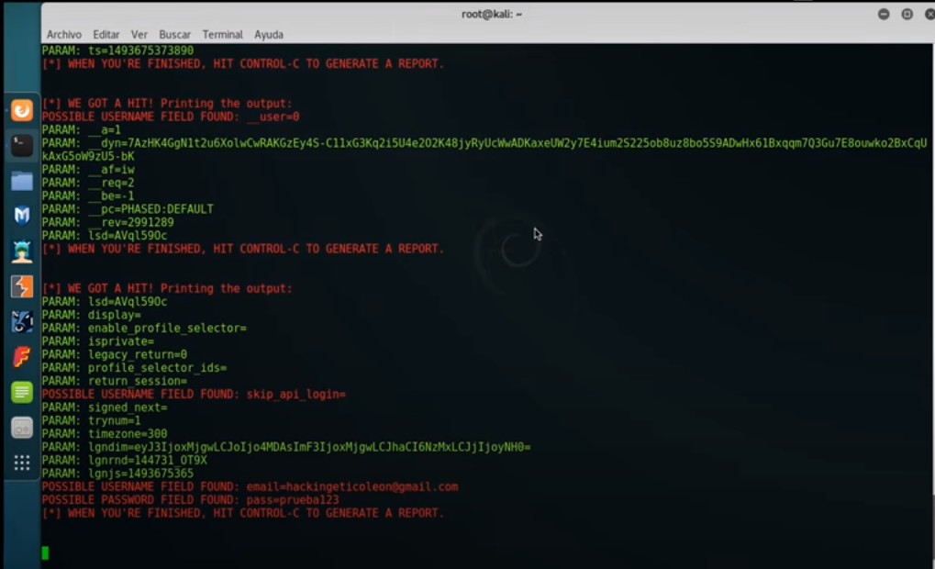935x569 pixels.
Task: Click the PARAM: trynum=1 line
Action: pyautogui.click(x=91, y=420)
